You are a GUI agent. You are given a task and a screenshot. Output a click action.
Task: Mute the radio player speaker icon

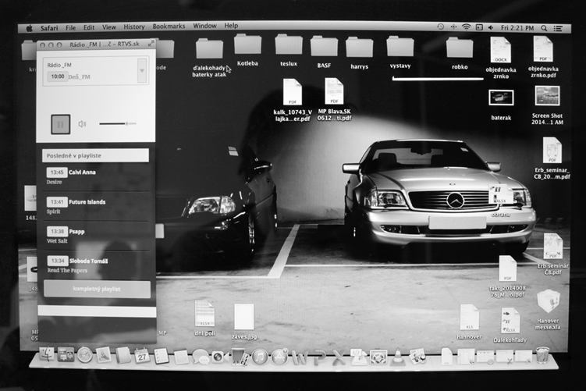[82, 124]
